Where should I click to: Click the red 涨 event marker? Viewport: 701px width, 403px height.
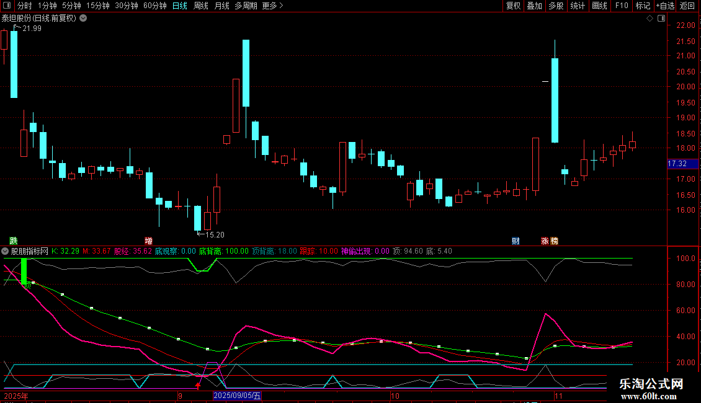(545, 241)
